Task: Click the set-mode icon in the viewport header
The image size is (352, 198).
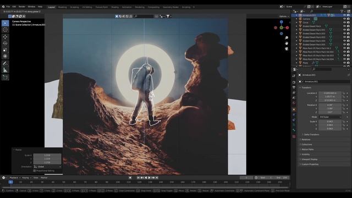Action: pos(117,16)
